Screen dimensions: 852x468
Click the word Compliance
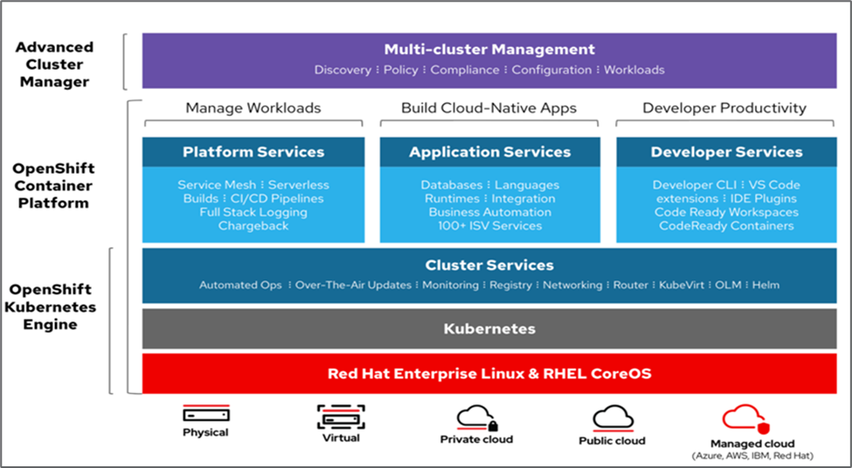click(465, 70)
